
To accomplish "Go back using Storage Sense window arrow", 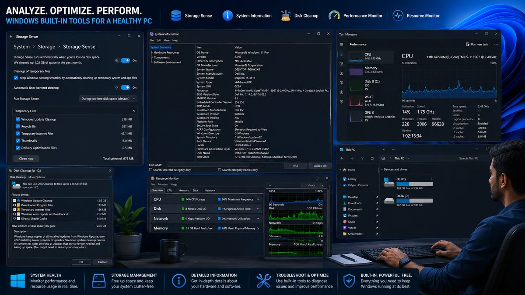I will tap(10, 37).
